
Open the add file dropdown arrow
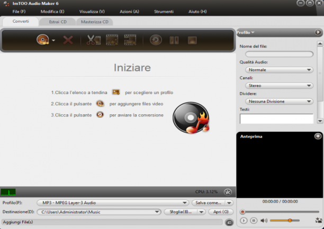pos(53,40)
